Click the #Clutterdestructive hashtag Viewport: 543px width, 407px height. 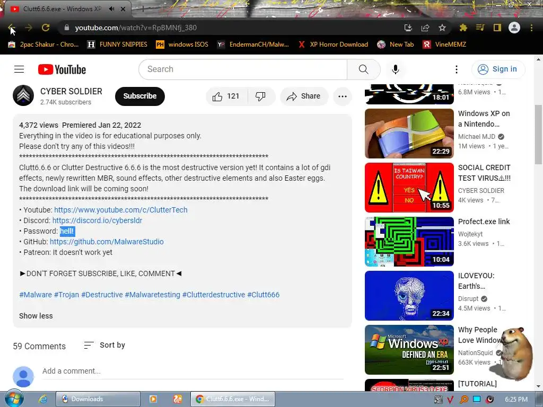(x=214, y=295)
